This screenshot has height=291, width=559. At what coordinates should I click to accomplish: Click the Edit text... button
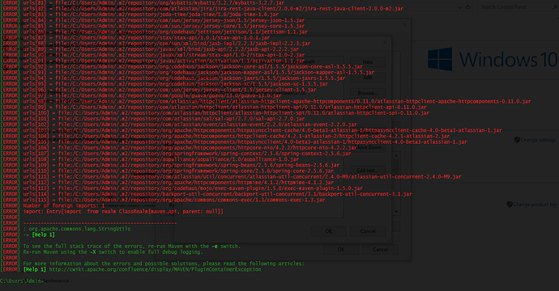368,171
